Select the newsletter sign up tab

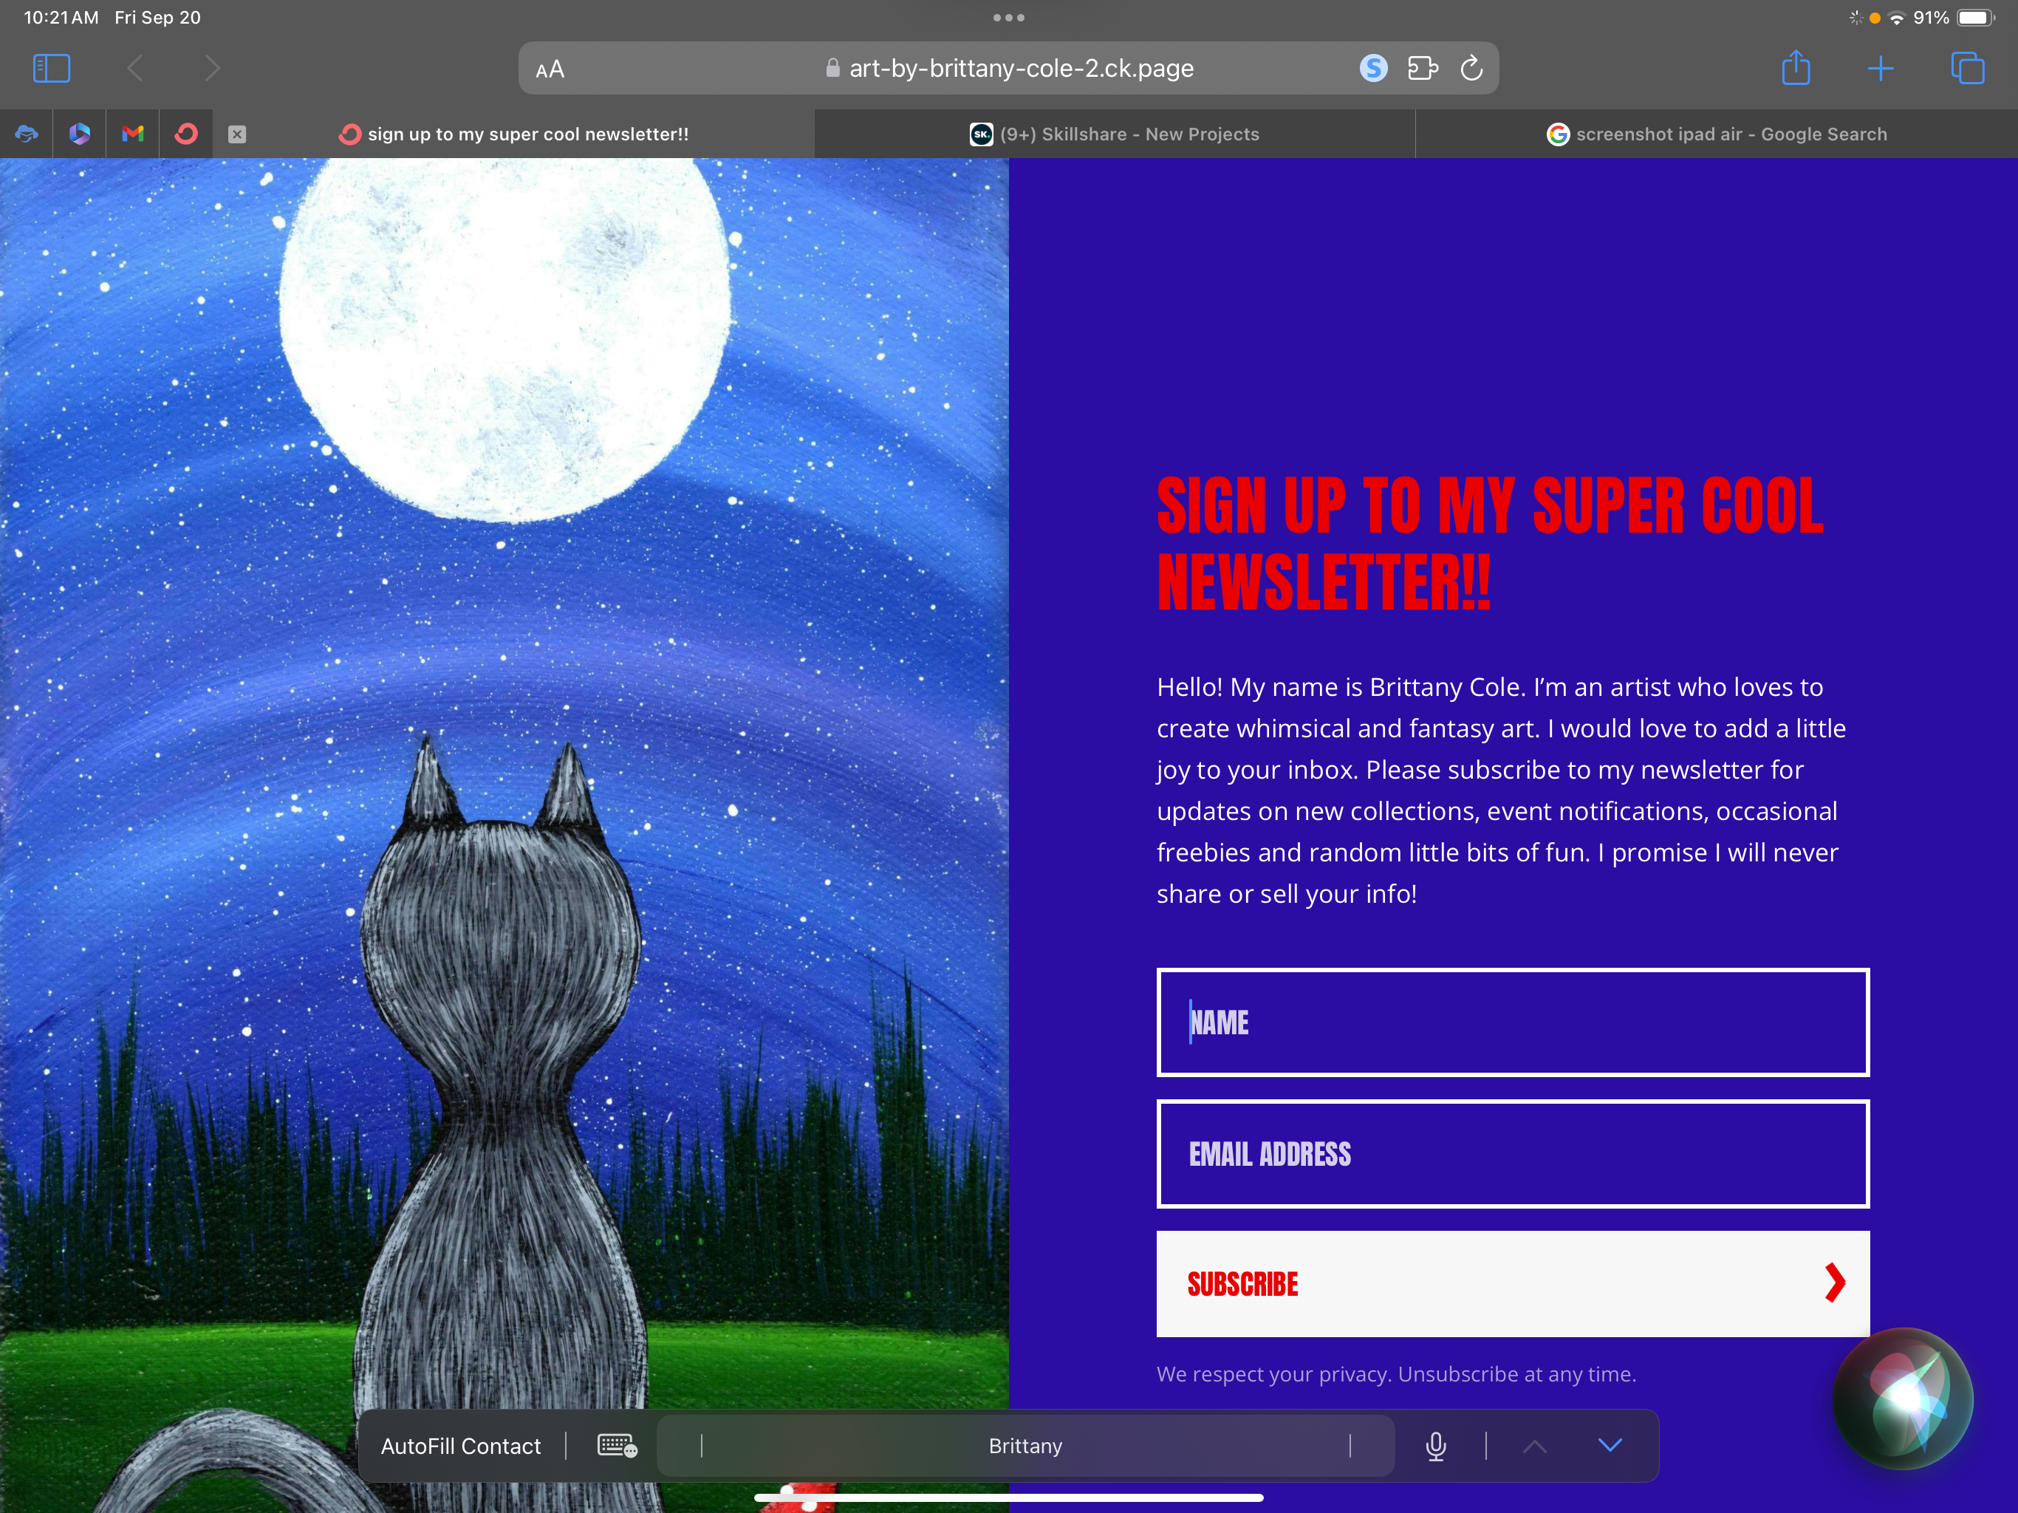513,134
